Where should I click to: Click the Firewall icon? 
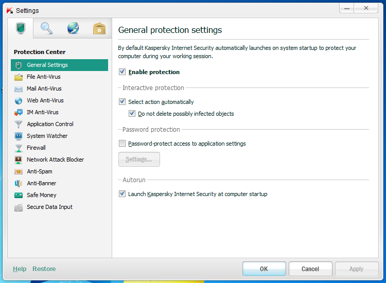(19, 148)
